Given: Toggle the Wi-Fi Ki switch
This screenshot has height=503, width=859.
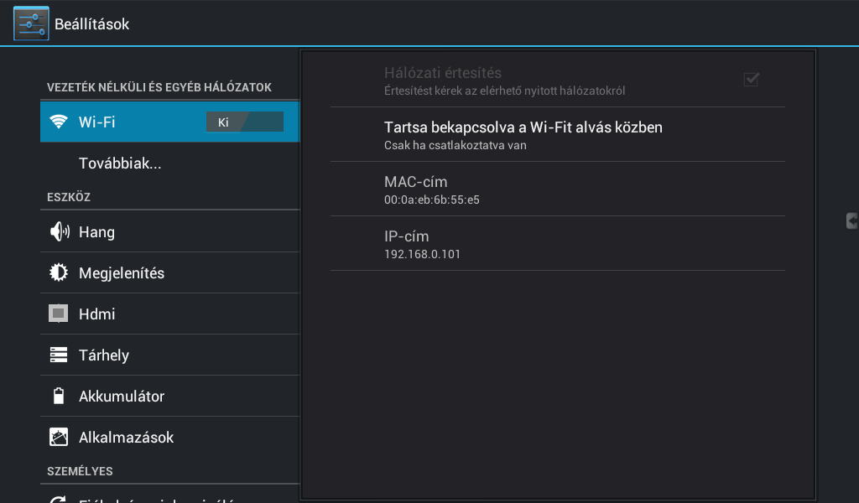Looking at the screenshot, I should (x=245, y=122).
